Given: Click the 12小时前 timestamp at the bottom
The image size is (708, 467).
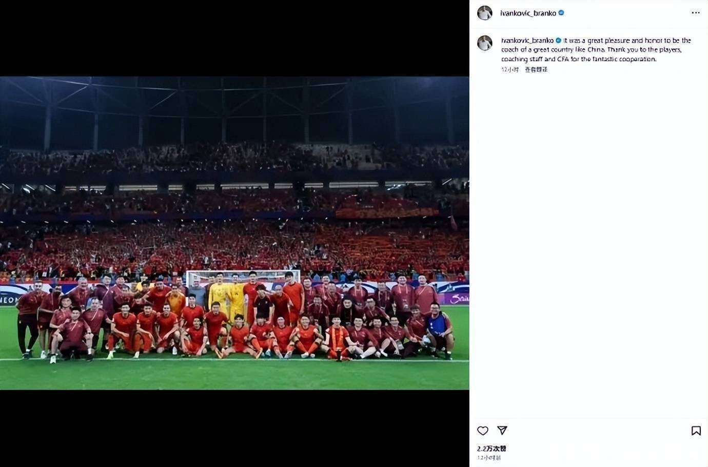Looking at the screenshot, I should click(488, 458).
